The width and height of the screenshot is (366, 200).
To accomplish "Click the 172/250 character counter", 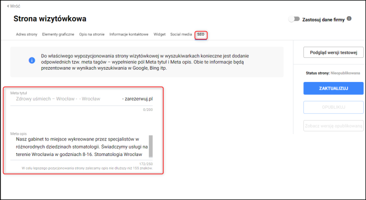I will 146,164.
